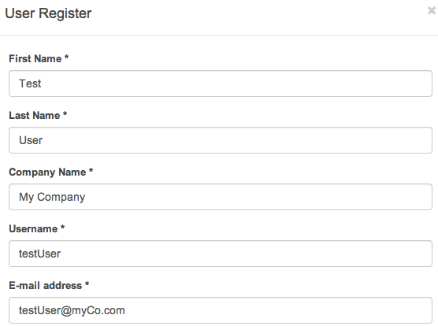This screenshot has width=438, height=326.
Task: Click the required asterisk beside First Name
Action: 66,57
